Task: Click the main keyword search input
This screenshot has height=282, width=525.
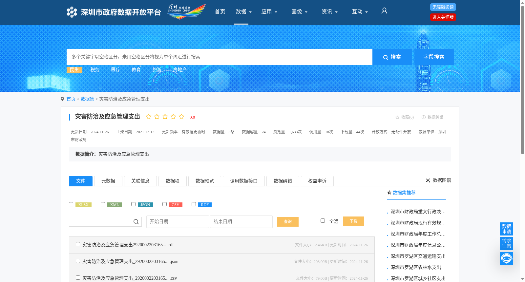Action: pos(220,57)
